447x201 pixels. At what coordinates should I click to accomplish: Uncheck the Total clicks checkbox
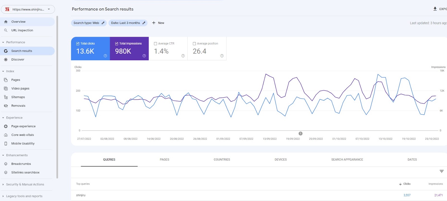tap(78, 44)
